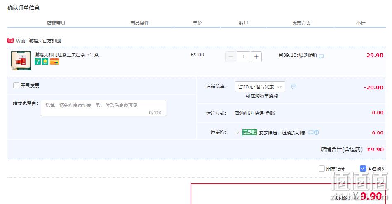The height and width of the screenshot is (204, 392).
Task: Click the shop discount amount -20.00
Action: [373, 87]
